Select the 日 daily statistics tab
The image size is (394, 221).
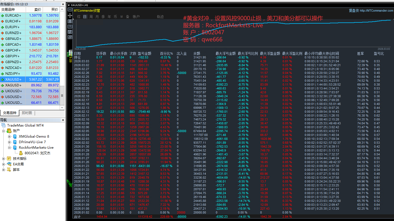point(85,17)
